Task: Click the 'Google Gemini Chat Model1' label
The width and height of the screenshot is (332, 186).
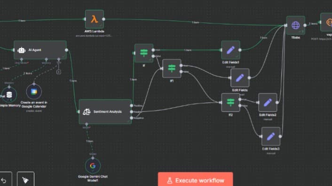Action: [x=93, y=179]
